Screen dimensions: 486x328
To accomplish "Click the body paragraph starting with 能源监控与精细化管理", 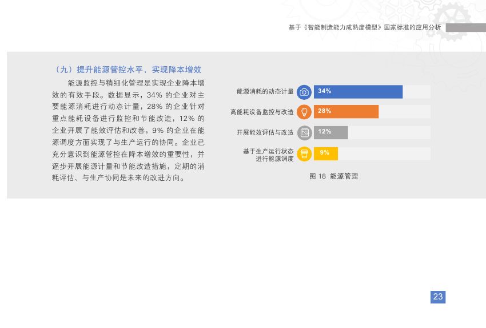I will click(128, 131).
